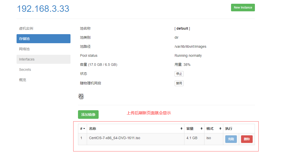
Task: Delete the CentOS ISO with the 删除 button
Action: (x=247, y=139)
